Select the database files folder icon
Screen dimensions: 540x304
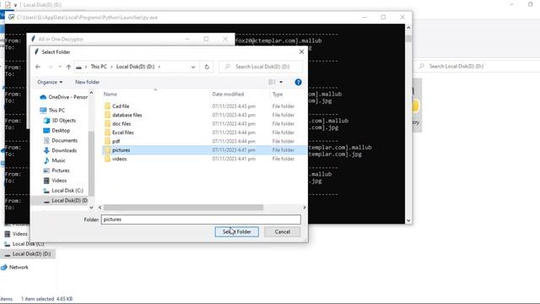[x=107, y=115]
